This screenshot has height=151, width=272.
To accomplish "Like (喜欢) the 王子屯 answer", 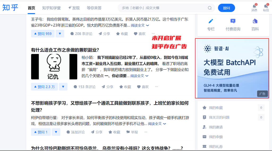I will pos(140,34).
